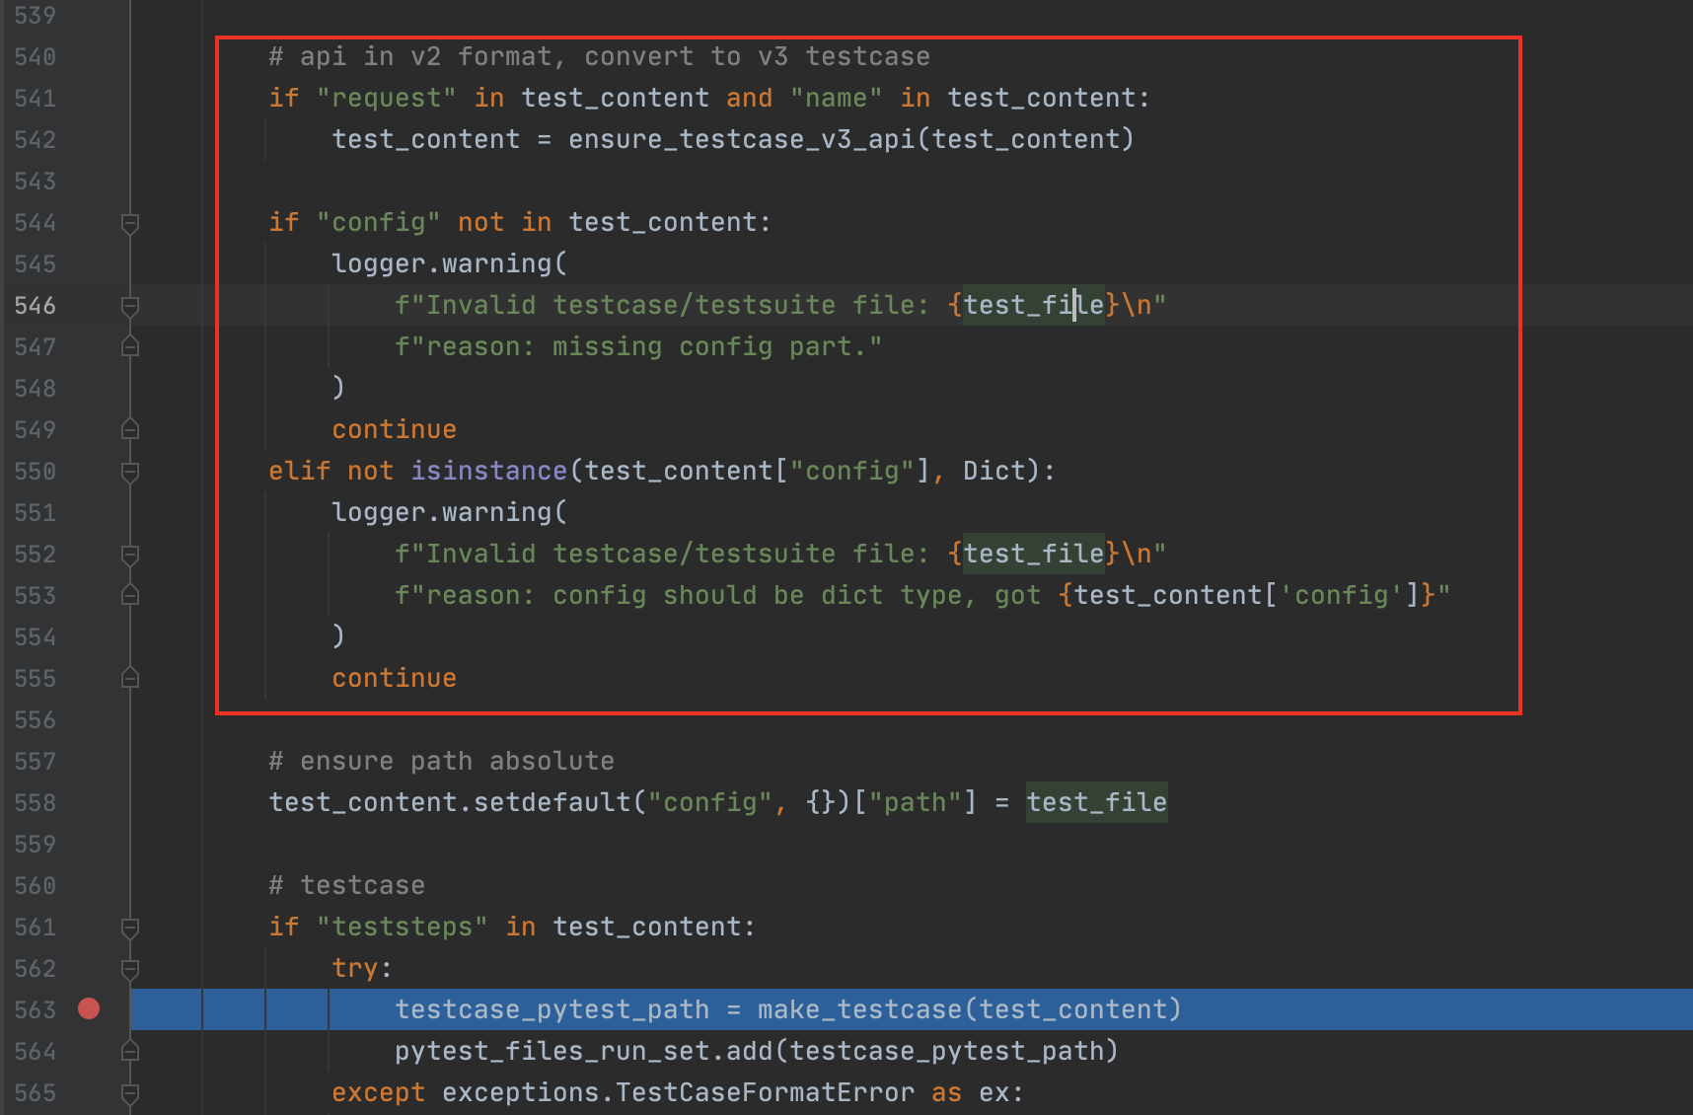Viewport: 1693px width, 1115px height.
Task: Collapse the fold marker at line 544
Action: [129, 223]
